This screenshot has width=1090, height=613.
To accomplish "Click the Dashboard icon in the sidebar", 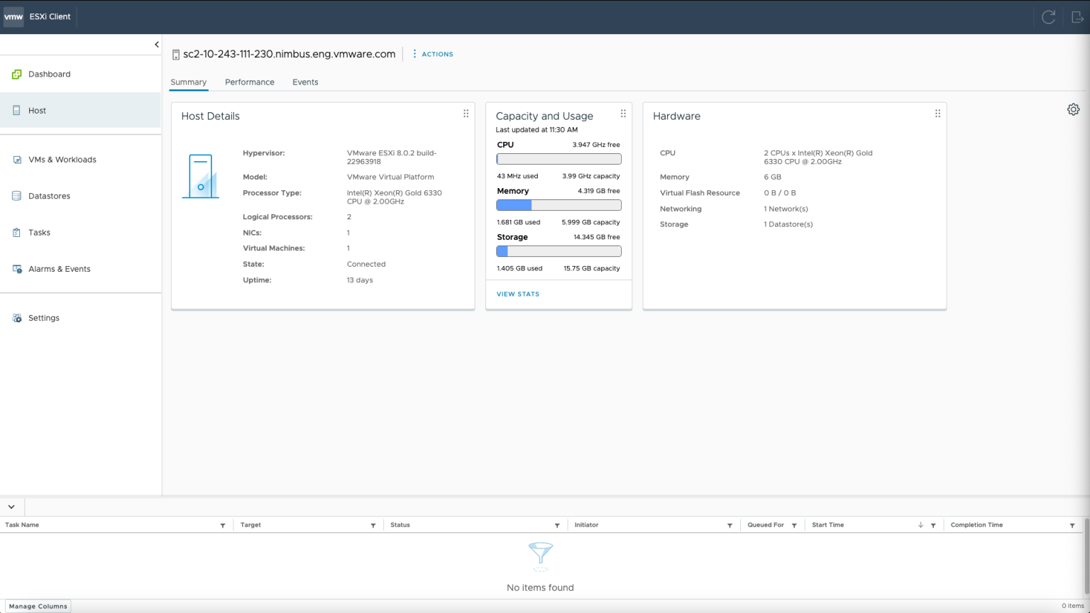I will click(17, 74).
